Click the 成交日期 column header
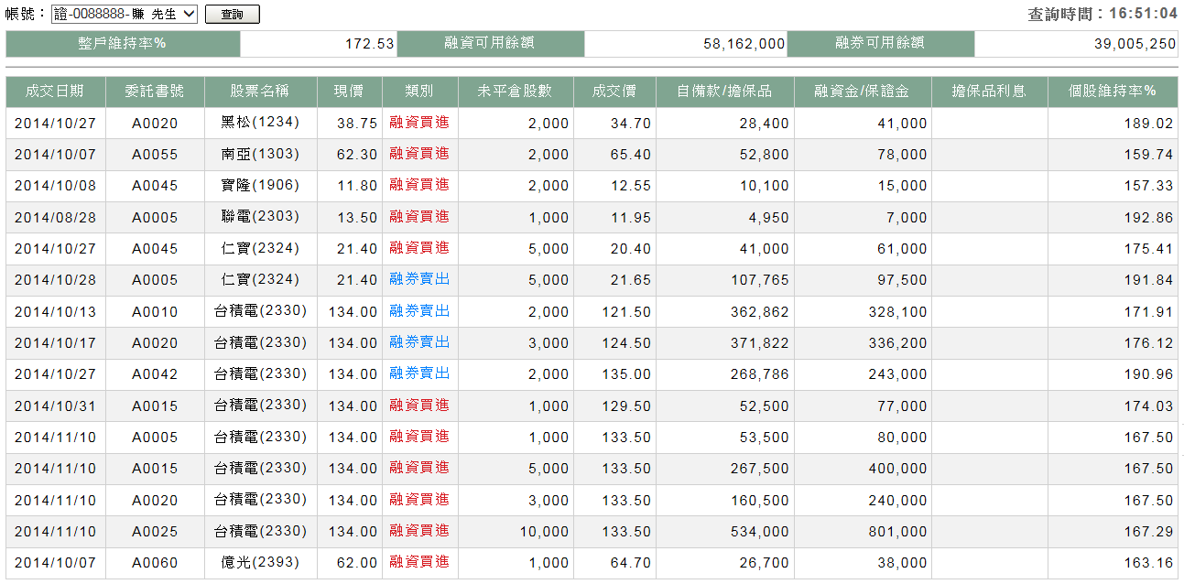Viewport: 1184px width, 584px height. coord(55,92)
